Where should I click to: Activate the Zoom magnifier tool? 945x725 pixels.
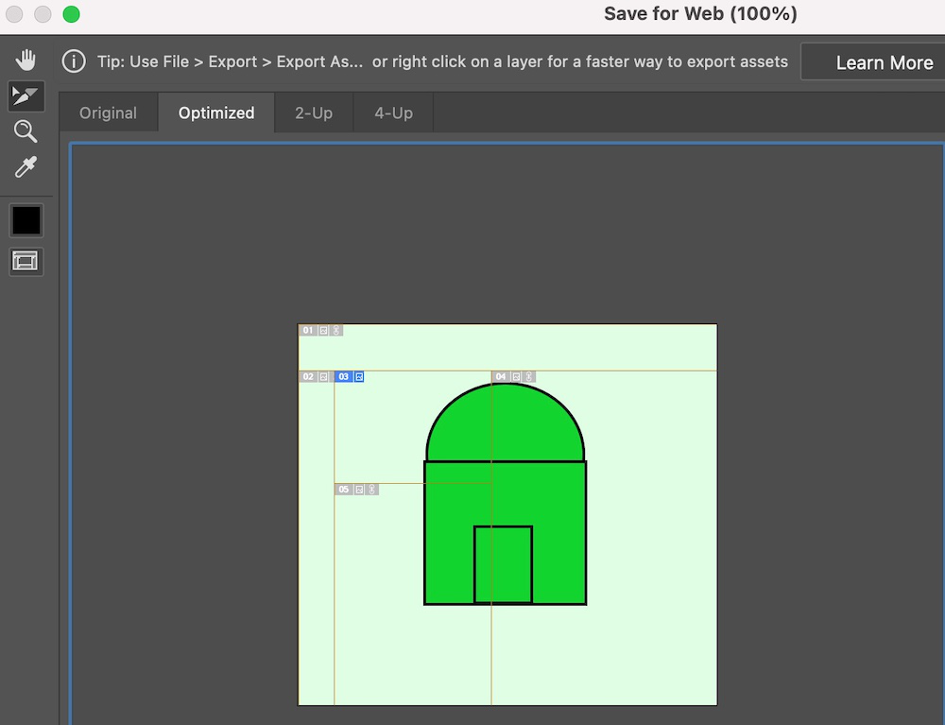tap(26, 131)
